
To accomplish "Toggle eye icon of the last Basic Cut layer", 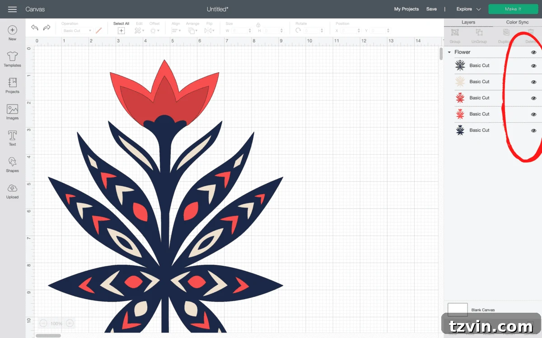I will pos(533,130).
